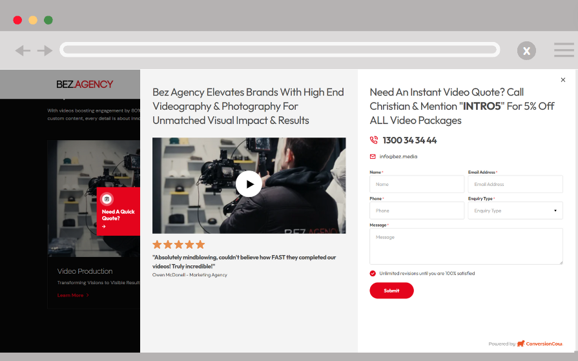This screenshot has width=578, height=361.
Task: Click the ConversionCow cow logo icon
Action: (521, 344)
